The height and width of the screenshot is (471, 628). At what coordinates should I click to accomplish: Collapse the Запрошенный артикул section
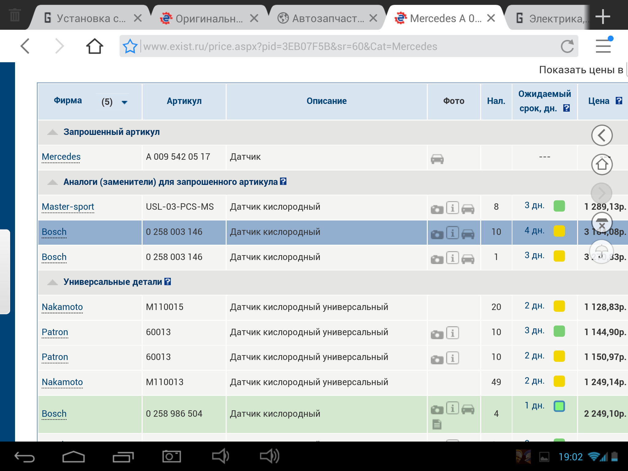(x=52, y=132)
